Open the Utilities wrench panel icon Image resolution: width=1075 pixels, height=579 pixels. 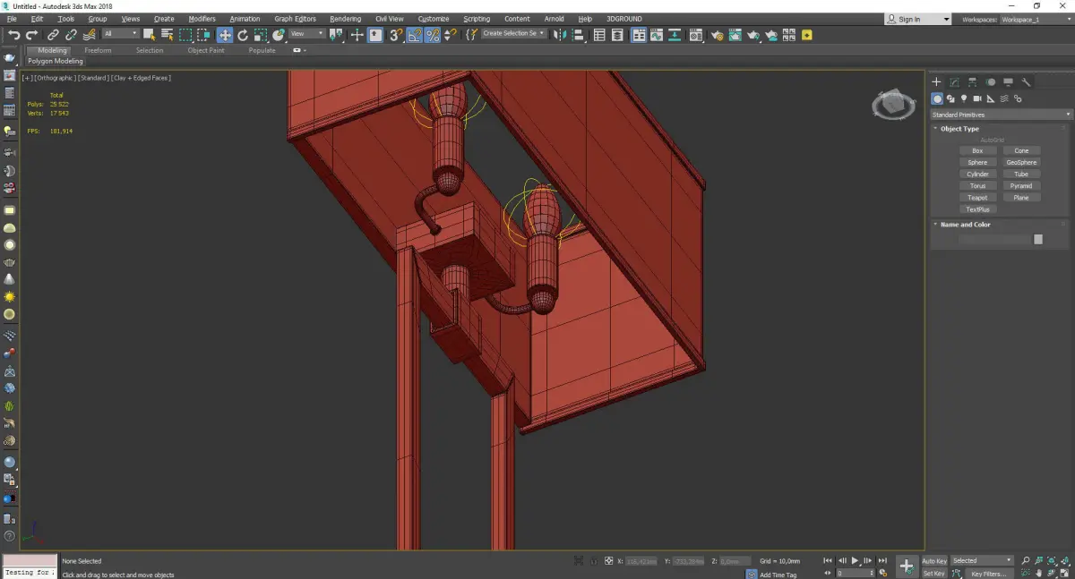click(1027, 82)
